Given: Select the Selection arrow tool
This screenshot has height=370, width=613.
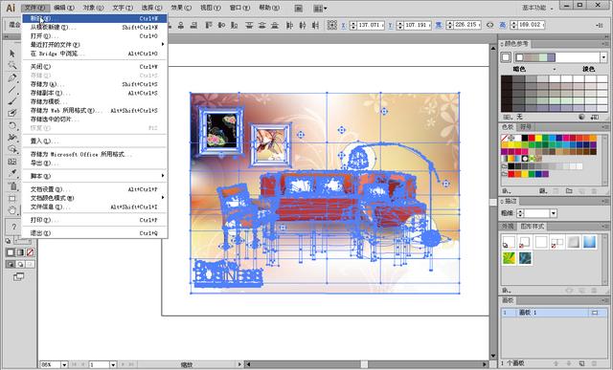Looking at the screenshot, I should [x=12, y=54].
